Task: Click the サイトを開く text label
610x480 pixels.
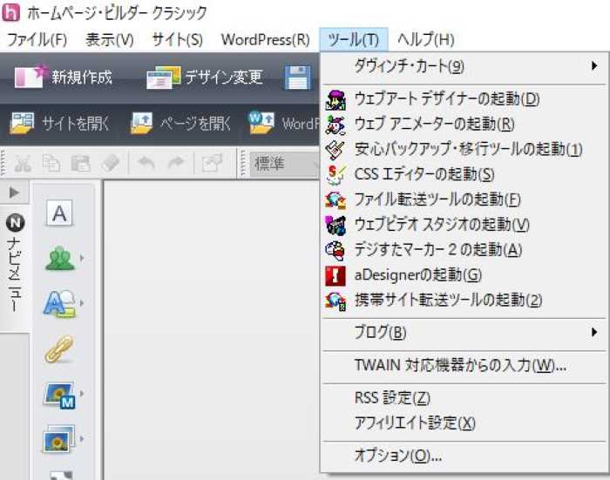Action: (x=75, y=124)
